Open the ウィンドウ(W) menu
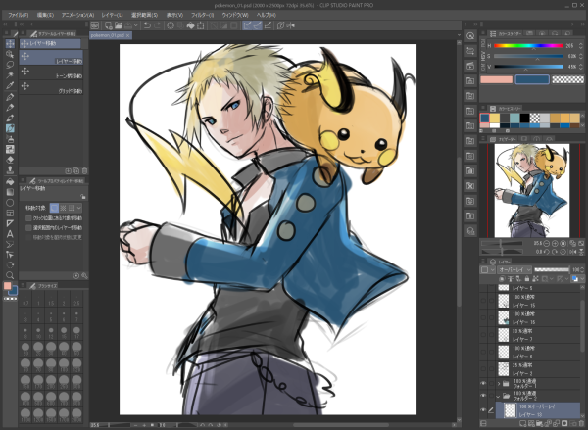588x430 pixels. pyautogui.click(x=235, y=15)
